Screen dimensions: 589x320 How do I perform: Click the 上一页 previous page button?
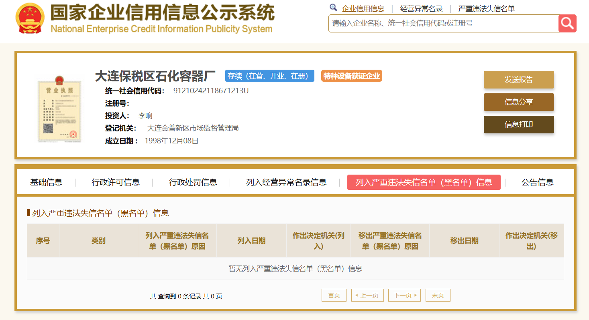pos(367,295)
